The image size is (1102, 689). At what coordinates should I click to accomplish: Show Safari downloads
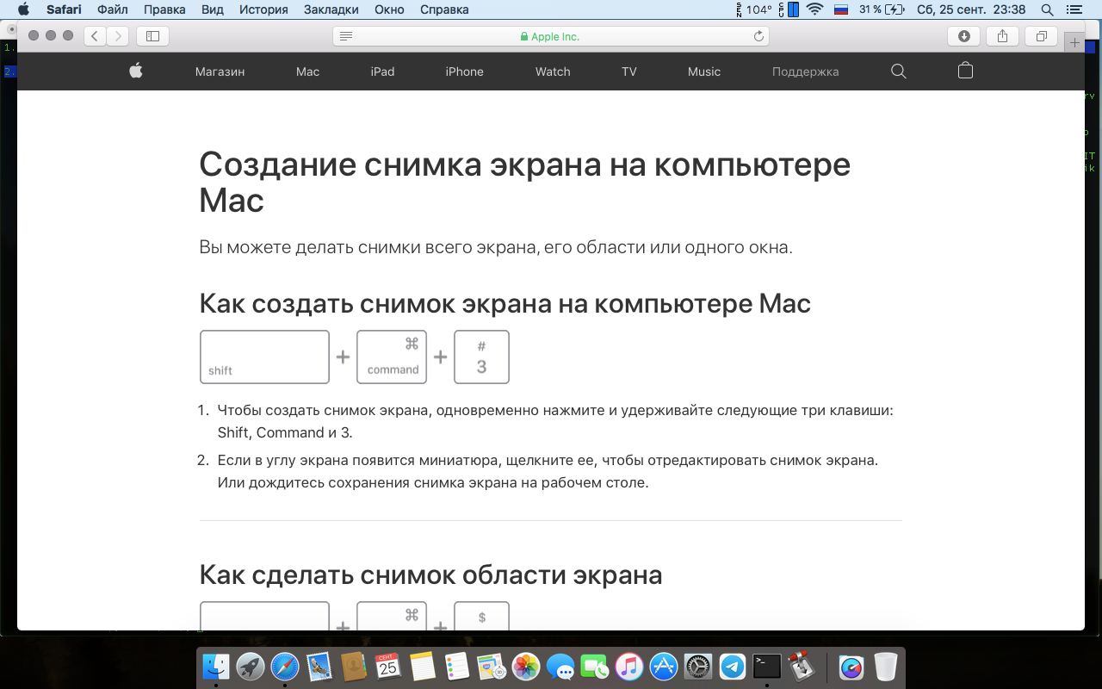pos(964,36)
